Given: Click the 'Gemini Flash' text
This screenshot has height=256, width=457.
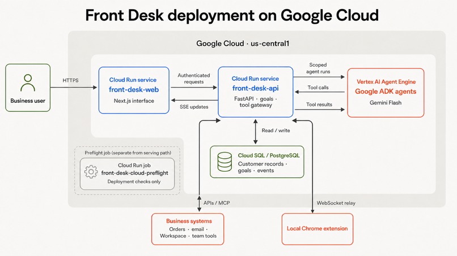Looking at the screenshot, I should click(x=386, y=103).
